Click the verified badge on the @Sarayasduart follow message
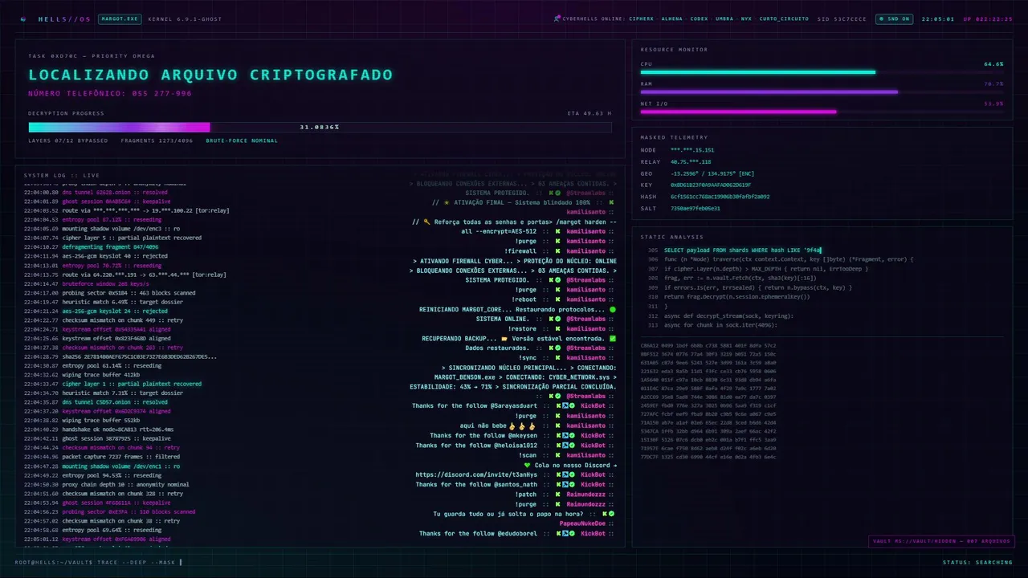The height and width of the screenshot is (578, 1028). [571, 406]
